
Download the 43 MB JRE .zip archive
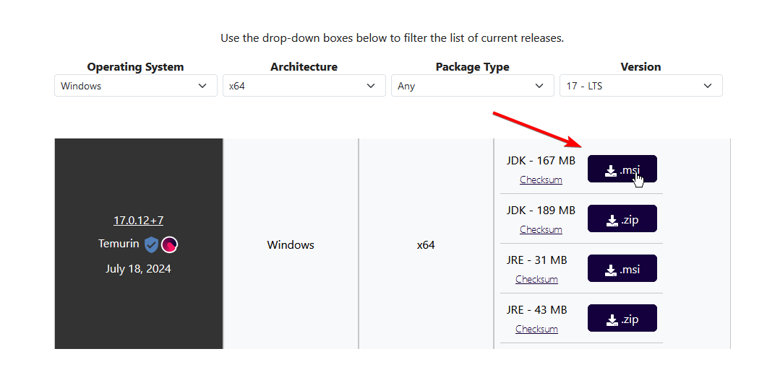[622, 319]
